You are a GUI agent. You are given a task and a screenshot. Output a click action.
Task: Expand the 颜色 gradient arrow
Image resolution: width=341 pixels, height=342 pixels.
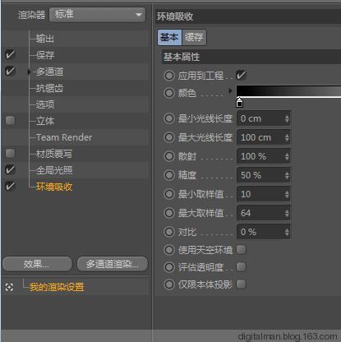[x=230, y=90]
